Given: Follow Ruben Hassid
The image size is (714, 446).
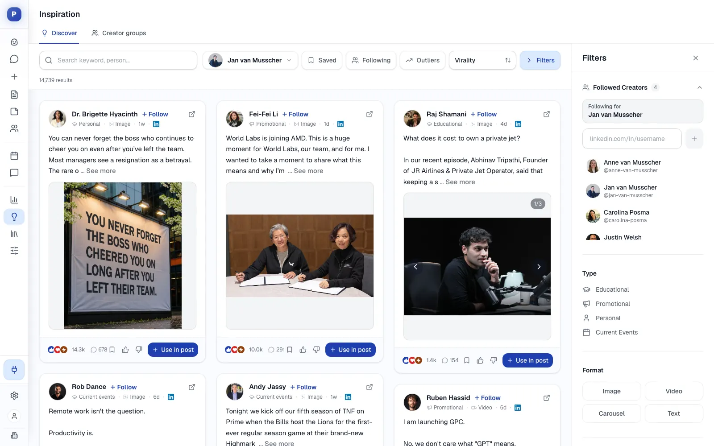Looking at the screenshot, I should pyautogui.click(x=487, y=398).
